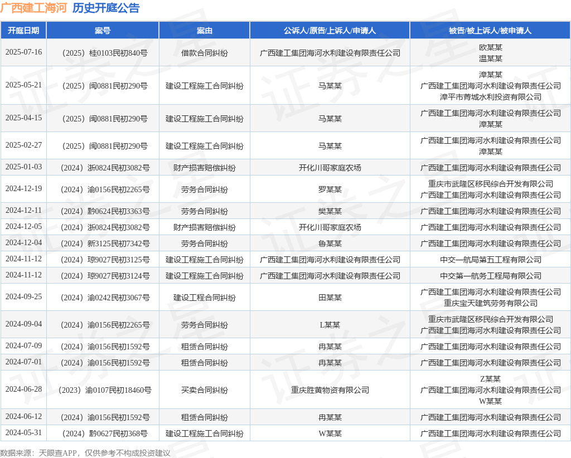Select the date cell 2024-09-25
This screenshot has height=458, width=571.
[x=23, y=297]
